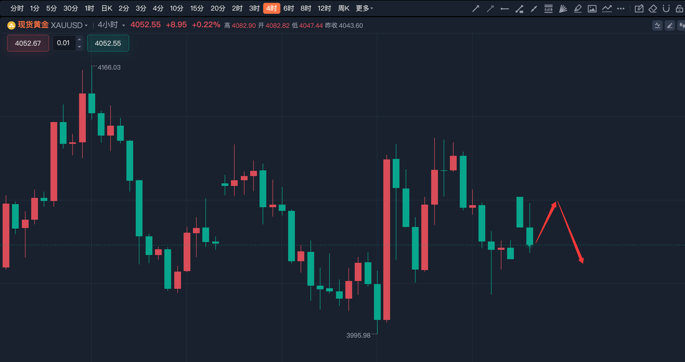Switch to the 30分 timeframe tab

coord(70,9)
